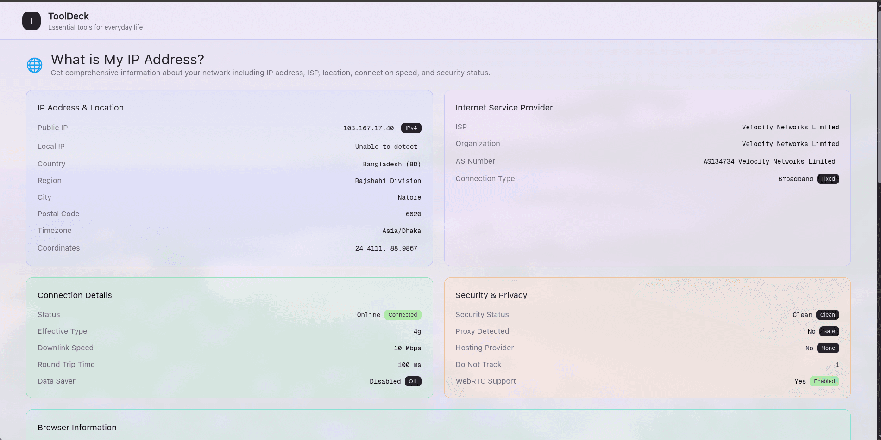Image resolution: width=881 pixels, height=440 pixels.
Task: Click the Internet Service Provider heading
Action: pos(504,108)
